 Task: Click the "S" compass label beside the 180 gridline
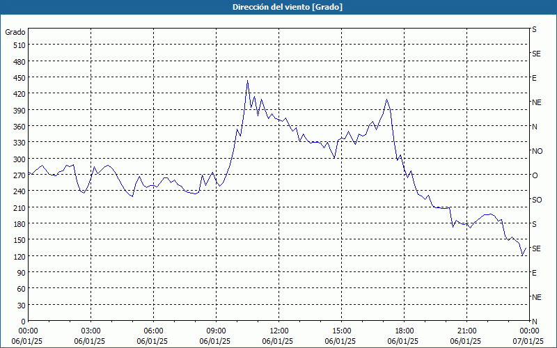(x=534, y=224)
